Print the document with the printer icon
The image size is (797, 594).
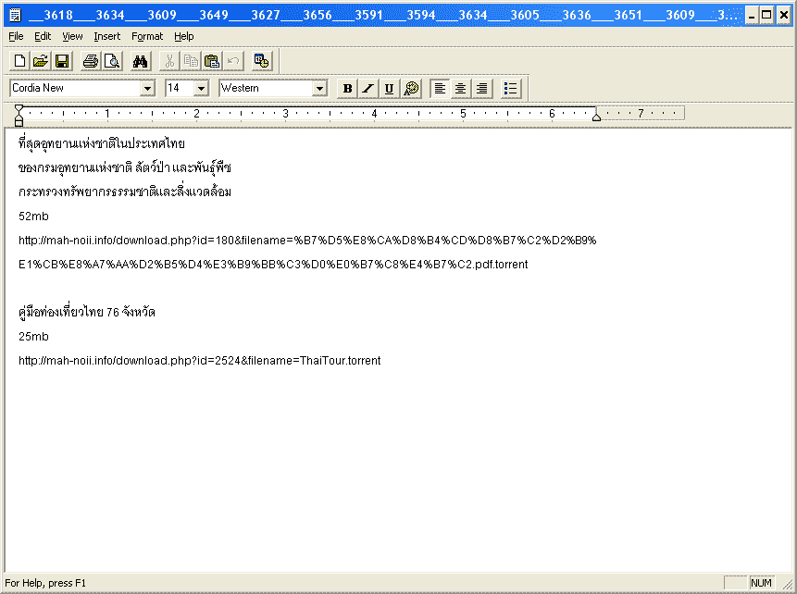(90, 61)
